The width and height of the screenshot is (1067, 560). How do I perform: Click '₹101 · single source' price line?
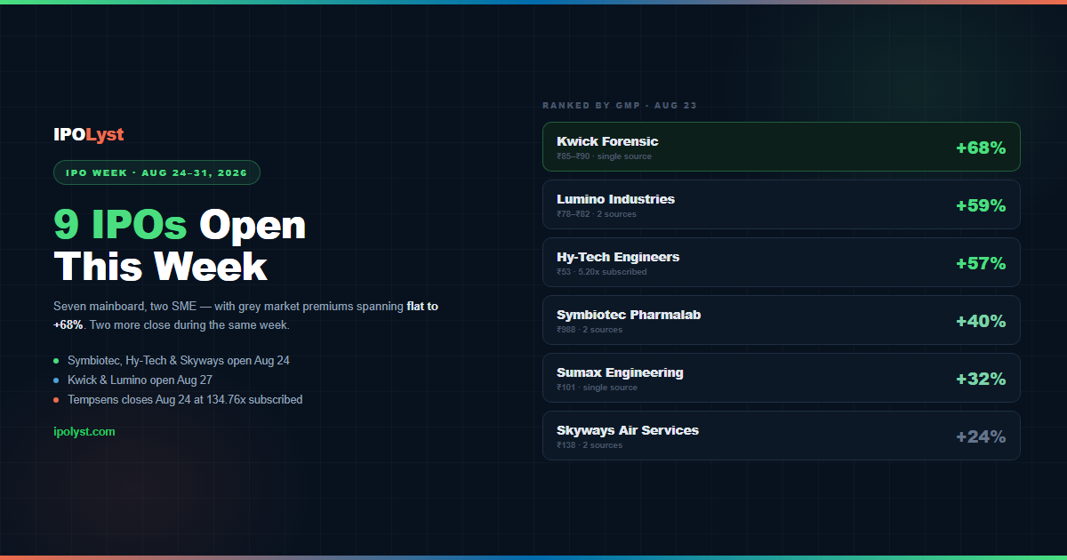click(597, 388)
